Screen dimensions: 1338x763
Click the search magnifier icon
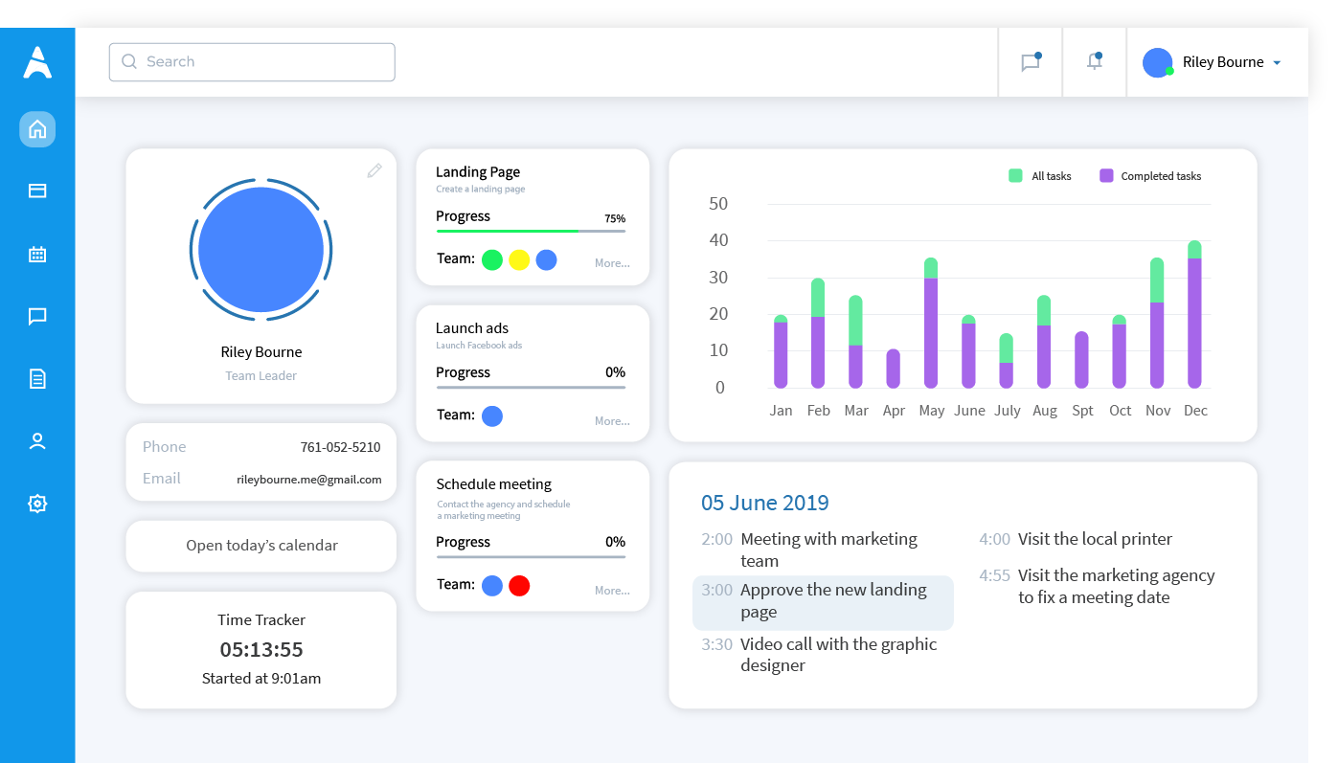coord(129,62)
